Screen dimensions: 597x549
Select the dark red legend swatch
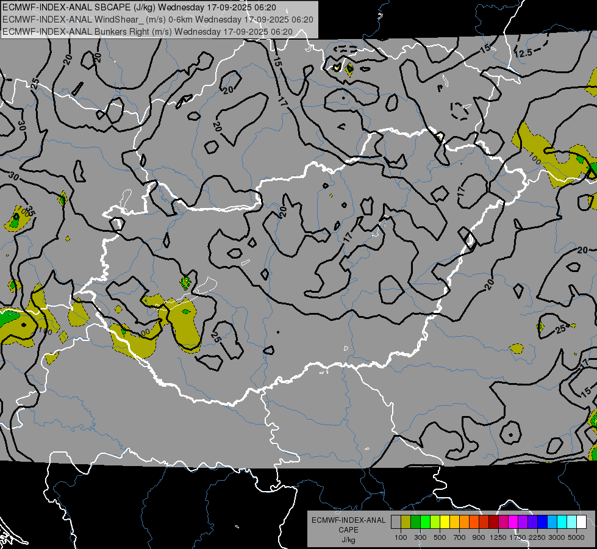click(x=494, y=522)
